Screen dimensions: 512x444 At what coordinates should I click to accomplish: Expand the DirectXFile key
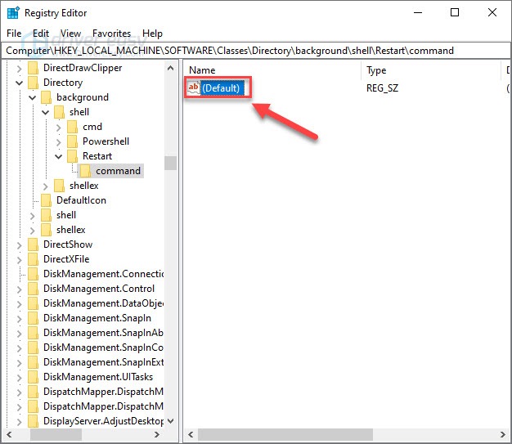(x=20, y=259)
